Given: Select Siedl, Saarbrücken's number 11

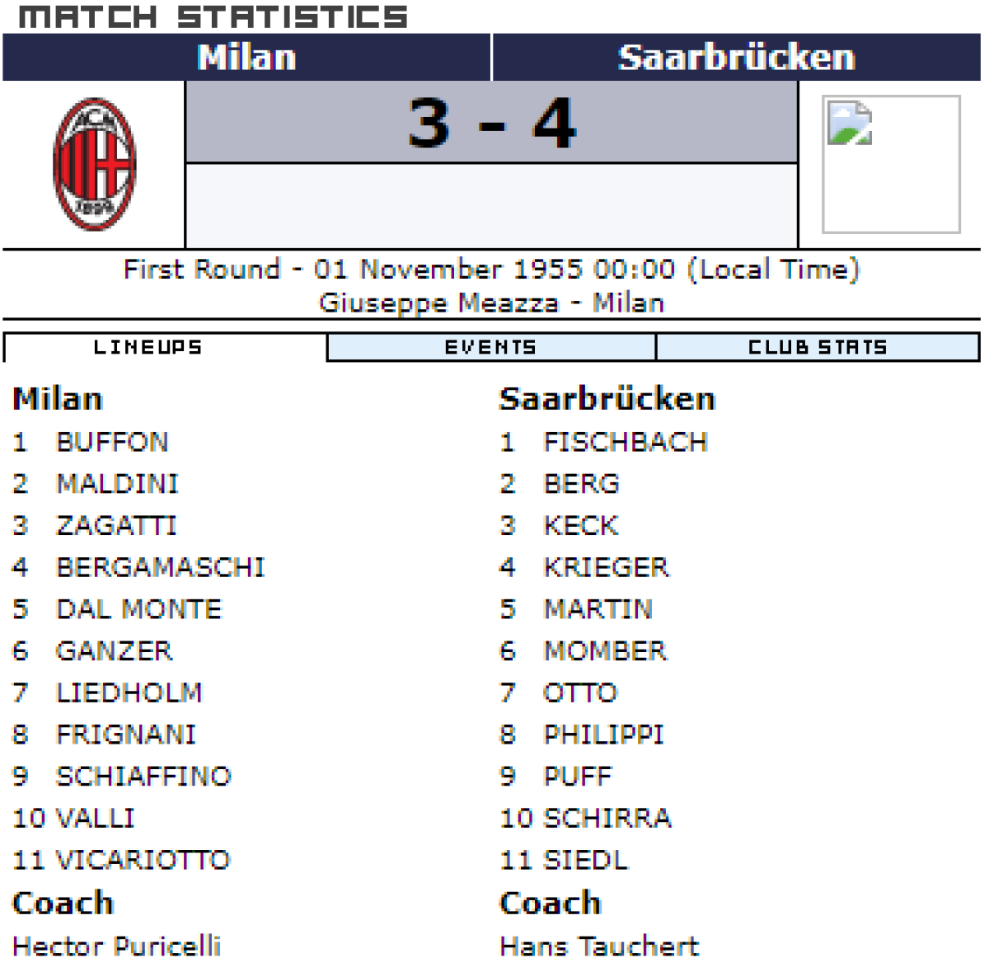Looking at the screenshot, I should coord(585,860).
